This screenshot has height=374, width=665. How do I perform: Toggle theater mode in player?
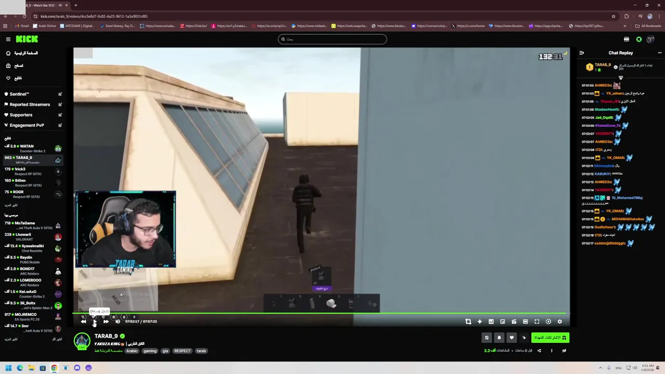tap(525, 322)
